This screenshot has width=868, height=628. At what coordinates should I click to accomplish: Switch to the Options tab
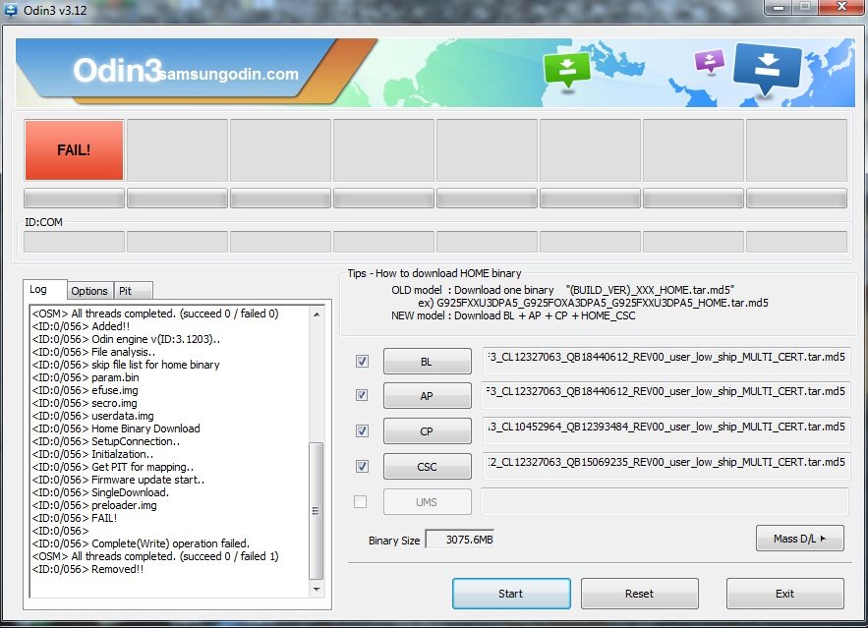89,291
